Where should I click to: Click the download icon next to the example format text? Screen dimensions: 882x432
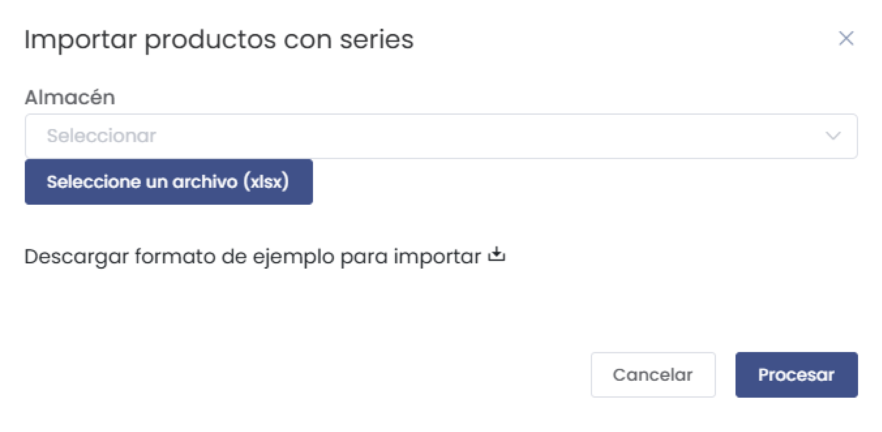(x=497, y=256)
